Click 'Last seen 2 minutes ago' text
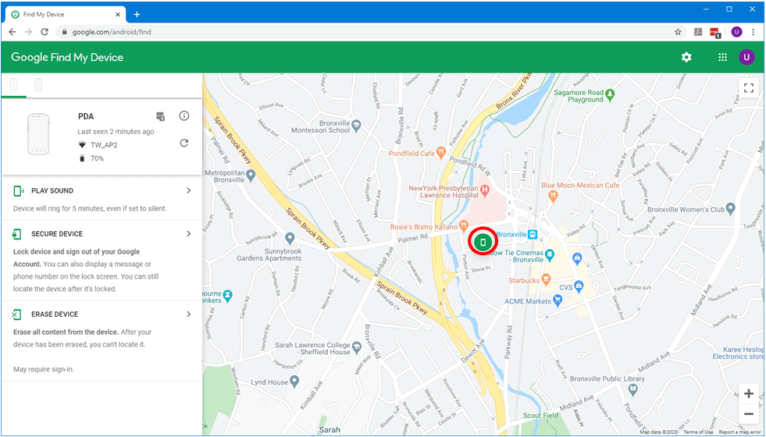 click(x=116, y=132)
